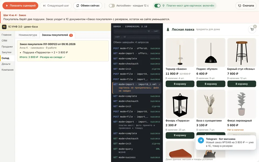Click the GET mode=query XML log row
Viewport: 259px width, 162px height.
coord(137,150)
